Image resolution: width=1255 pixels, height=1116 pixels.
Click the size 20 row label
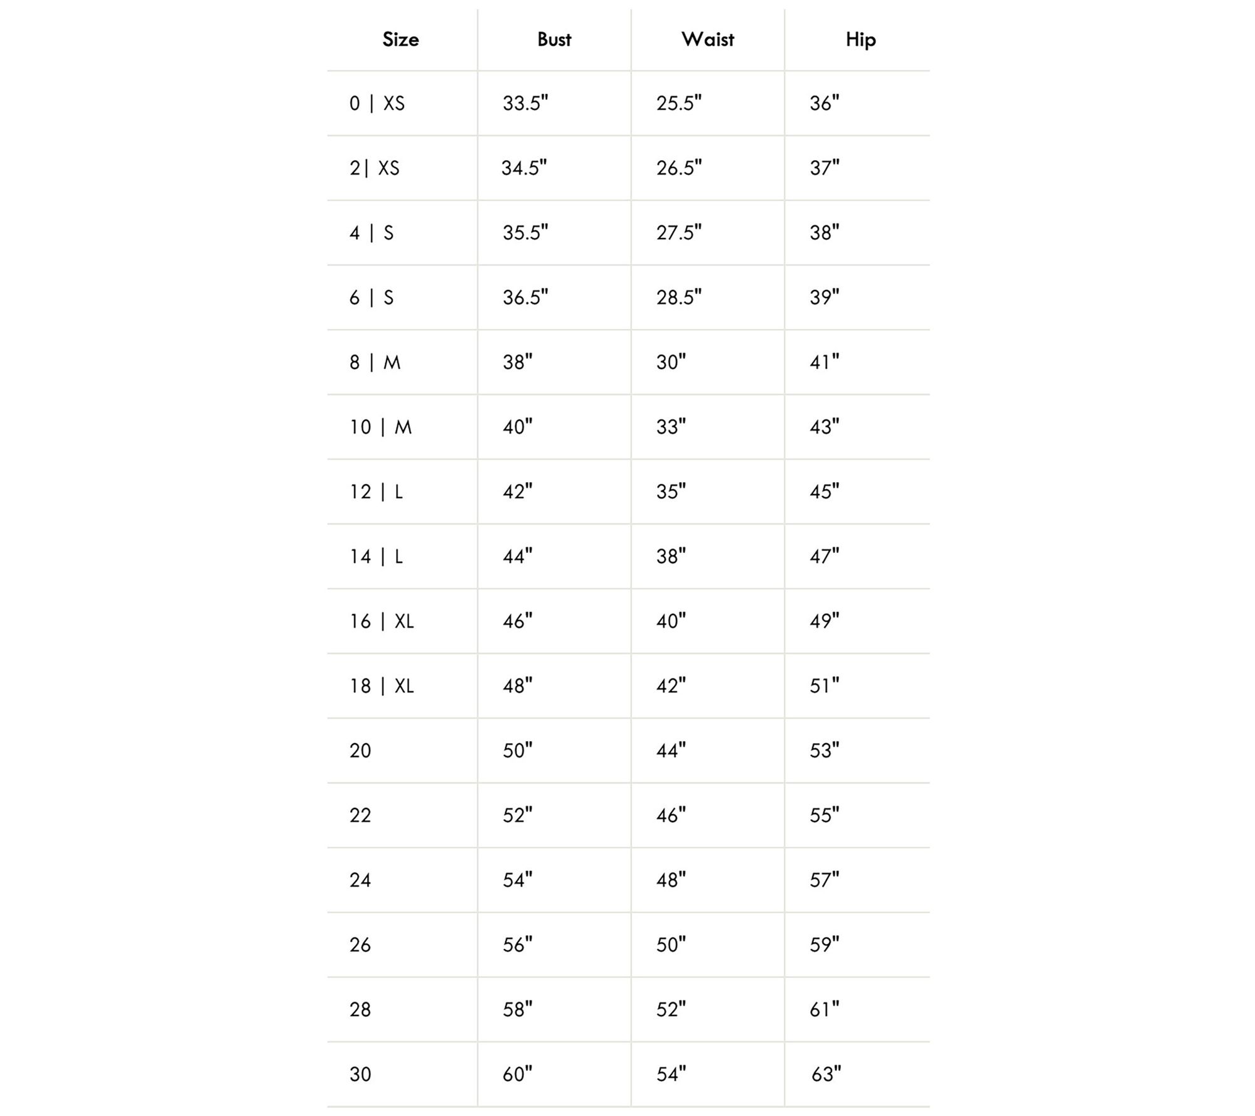tap(360, 751)
